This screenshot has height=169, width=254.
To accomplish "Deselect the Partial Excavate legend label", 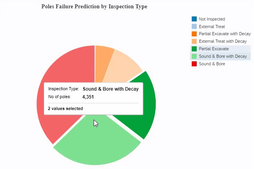I will tap(214, 49).
